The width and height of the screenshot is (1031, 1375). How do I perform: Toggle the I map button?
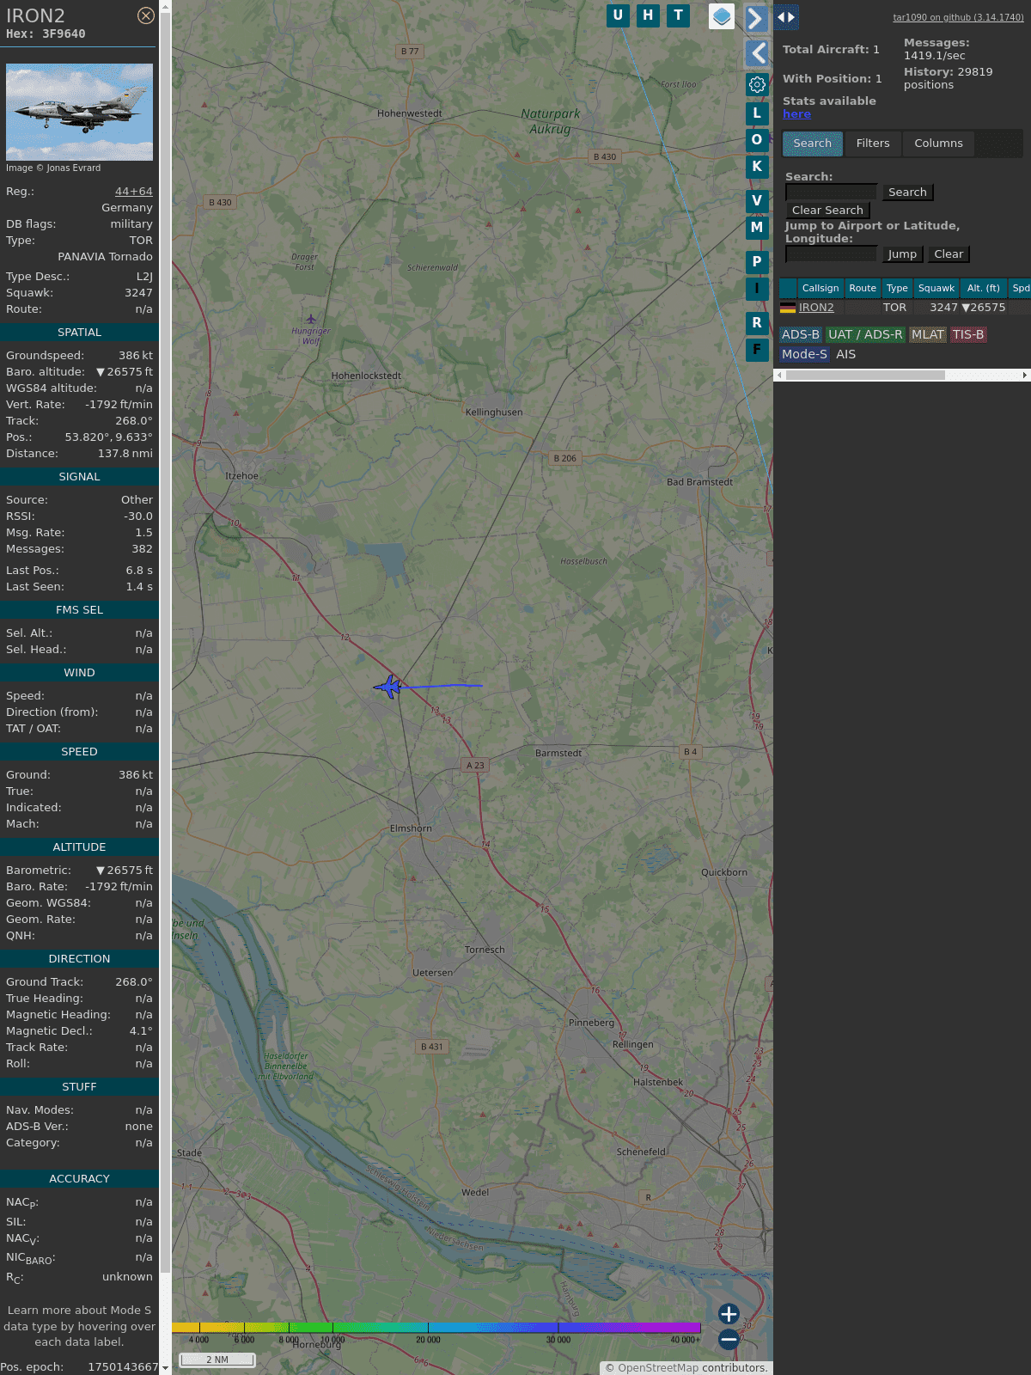point(757,288)
